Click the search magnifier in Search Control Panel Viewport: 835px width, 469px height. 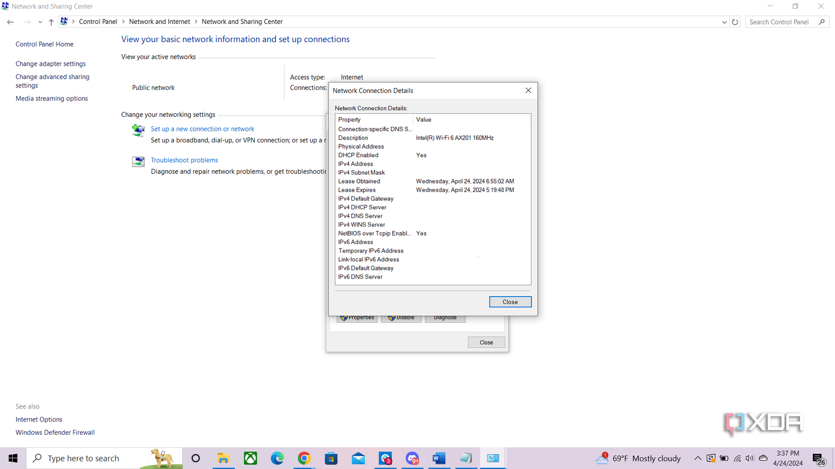coord(822,22)
